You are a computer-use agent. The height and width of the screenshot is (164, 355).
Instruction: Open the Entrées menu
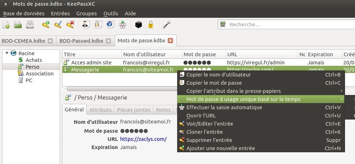click(61, 14)
